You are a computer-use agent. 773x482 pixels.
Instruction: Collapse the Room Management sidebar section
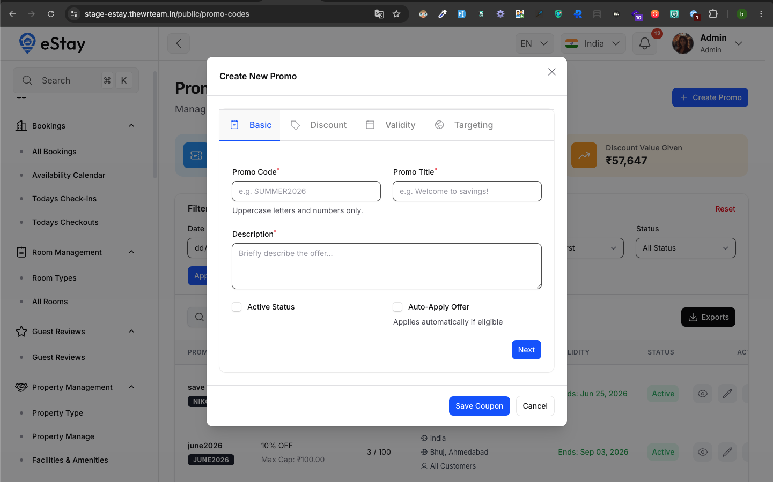pos(131,252)
